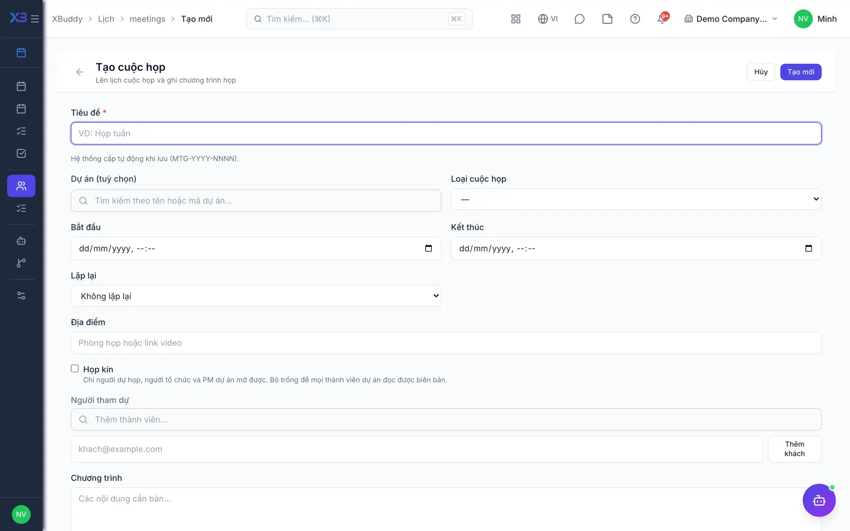This screenshot has height=531, width=850.
Task: Select the highlighted meetings people icon in the sidebar
Action: [x=21, y=186]
